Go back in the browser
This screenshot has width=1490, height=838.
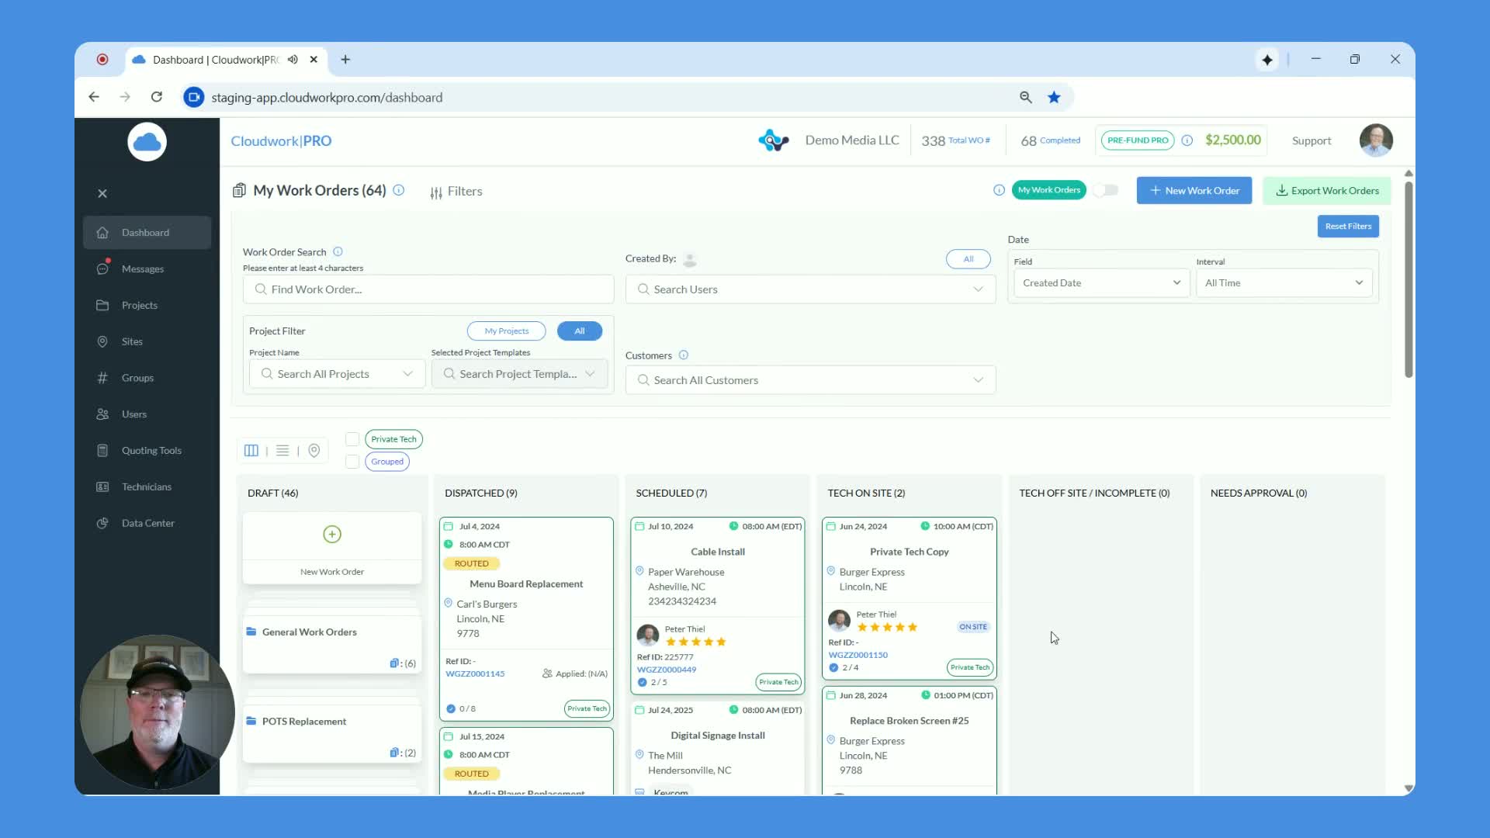(x=94, y=97)
